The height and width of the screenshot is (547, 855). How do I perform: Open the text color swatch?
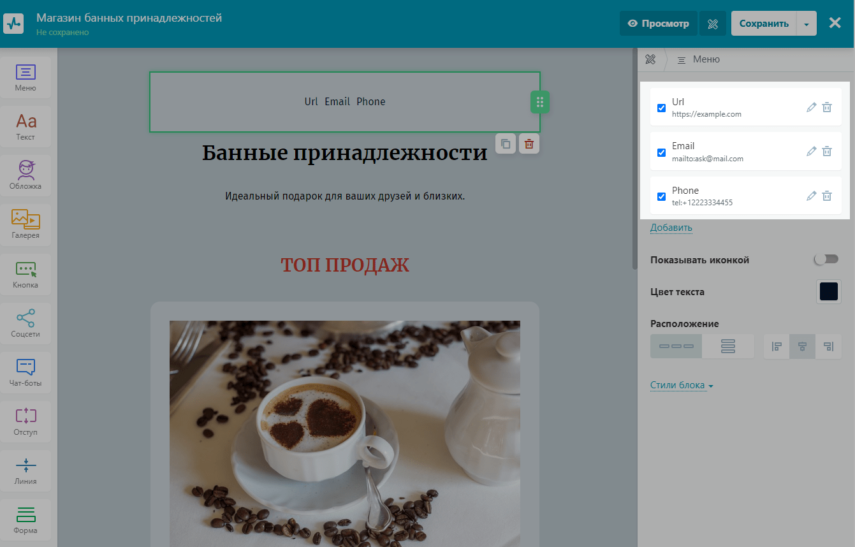pos(828,291)
